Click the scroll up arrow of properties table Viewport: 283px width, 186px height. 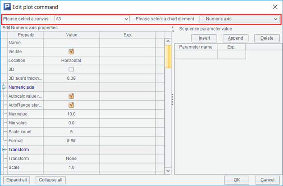169,42
